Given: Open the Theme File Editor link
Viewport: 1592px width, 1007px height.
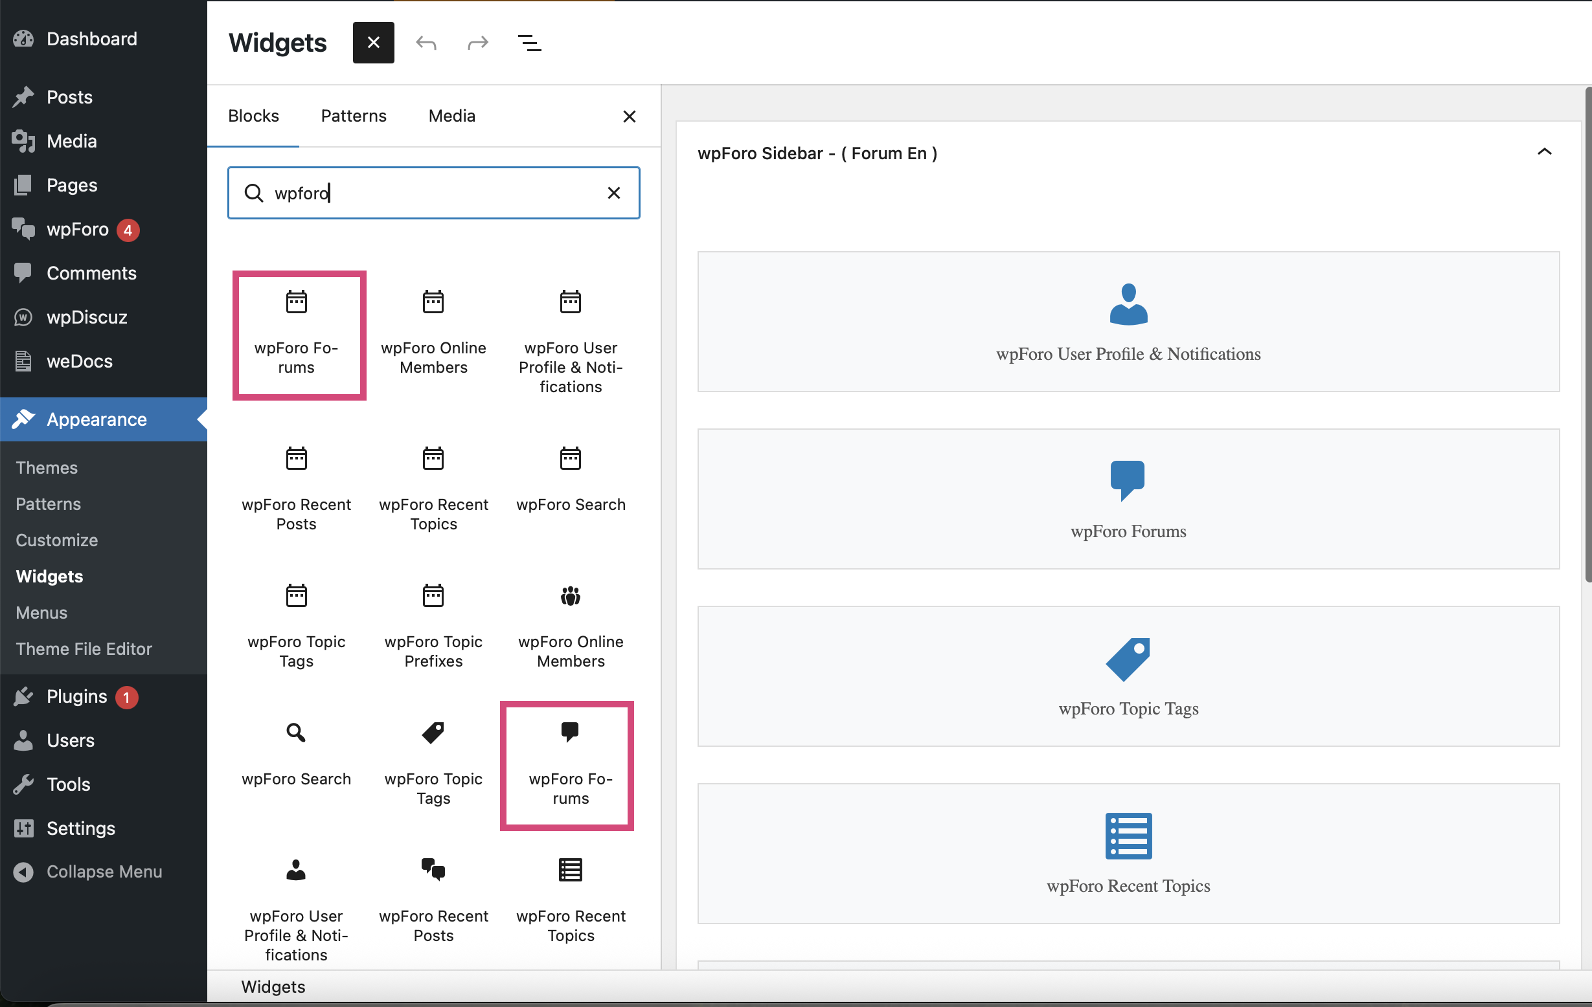Looking at the screenshot, I should click(84, 649).
